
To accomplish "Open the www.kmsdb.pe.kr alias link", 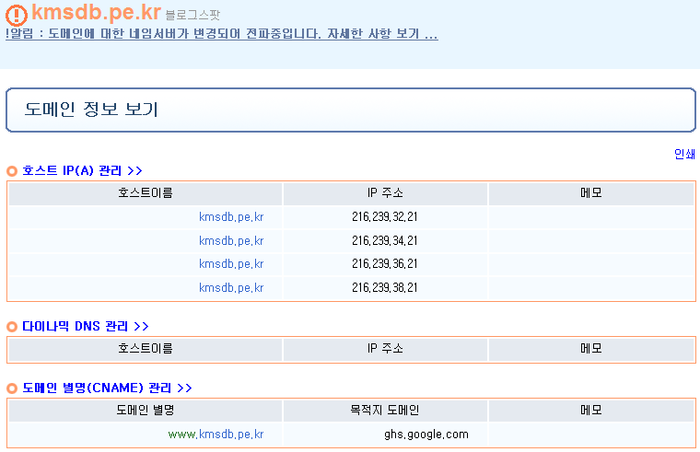I will [x=216, y=435].
